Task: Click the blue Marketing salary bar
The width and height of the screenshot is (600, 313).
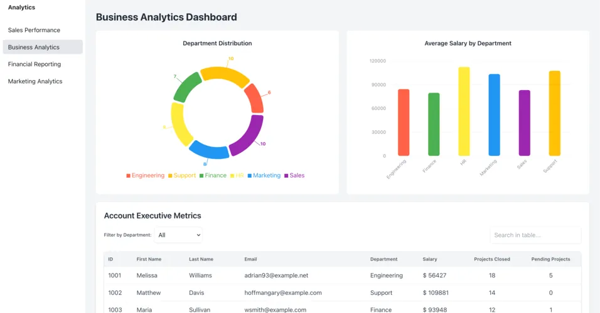Action: coord(495,115)
